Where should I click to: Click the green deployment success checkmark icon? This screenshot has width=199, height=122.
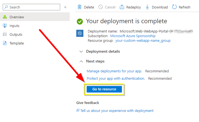coord(80,22)
